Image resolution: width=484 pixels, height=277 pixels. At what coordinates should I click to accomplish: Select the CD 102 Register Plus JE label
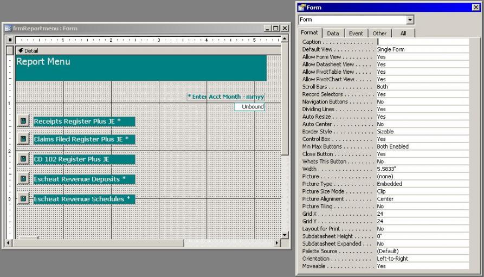(84, 159)
